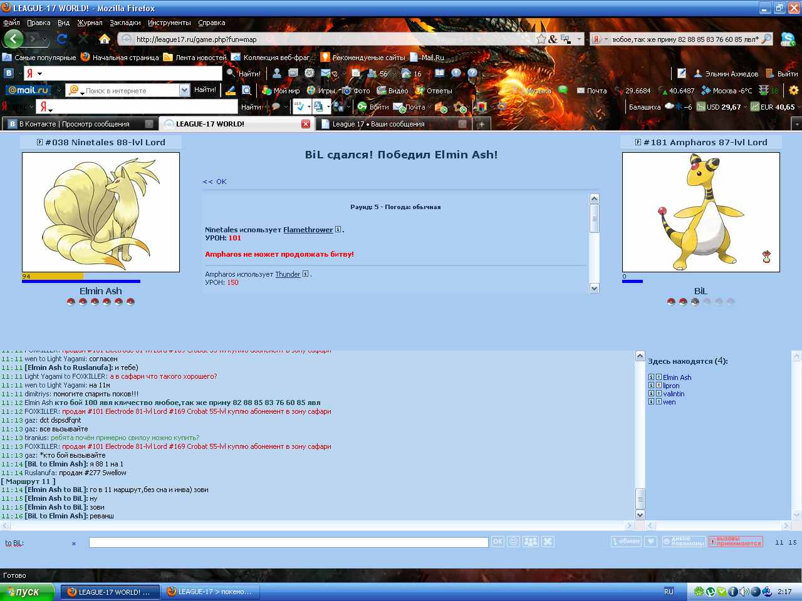Screen dimensions: 802x601
Task: Click the pencil highlighter icon on the Mail.ru toolbar
Action: 231,90
